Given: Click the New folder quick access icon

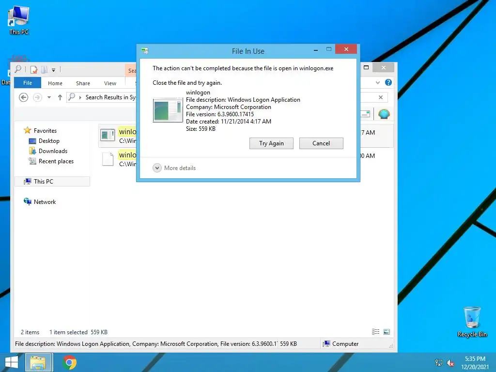Looking at the screenshot, I should 45,70.
